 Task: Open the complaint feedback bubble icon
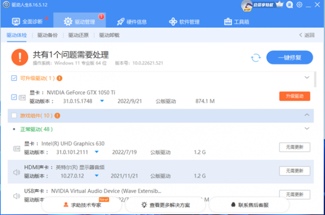[290, 5]
